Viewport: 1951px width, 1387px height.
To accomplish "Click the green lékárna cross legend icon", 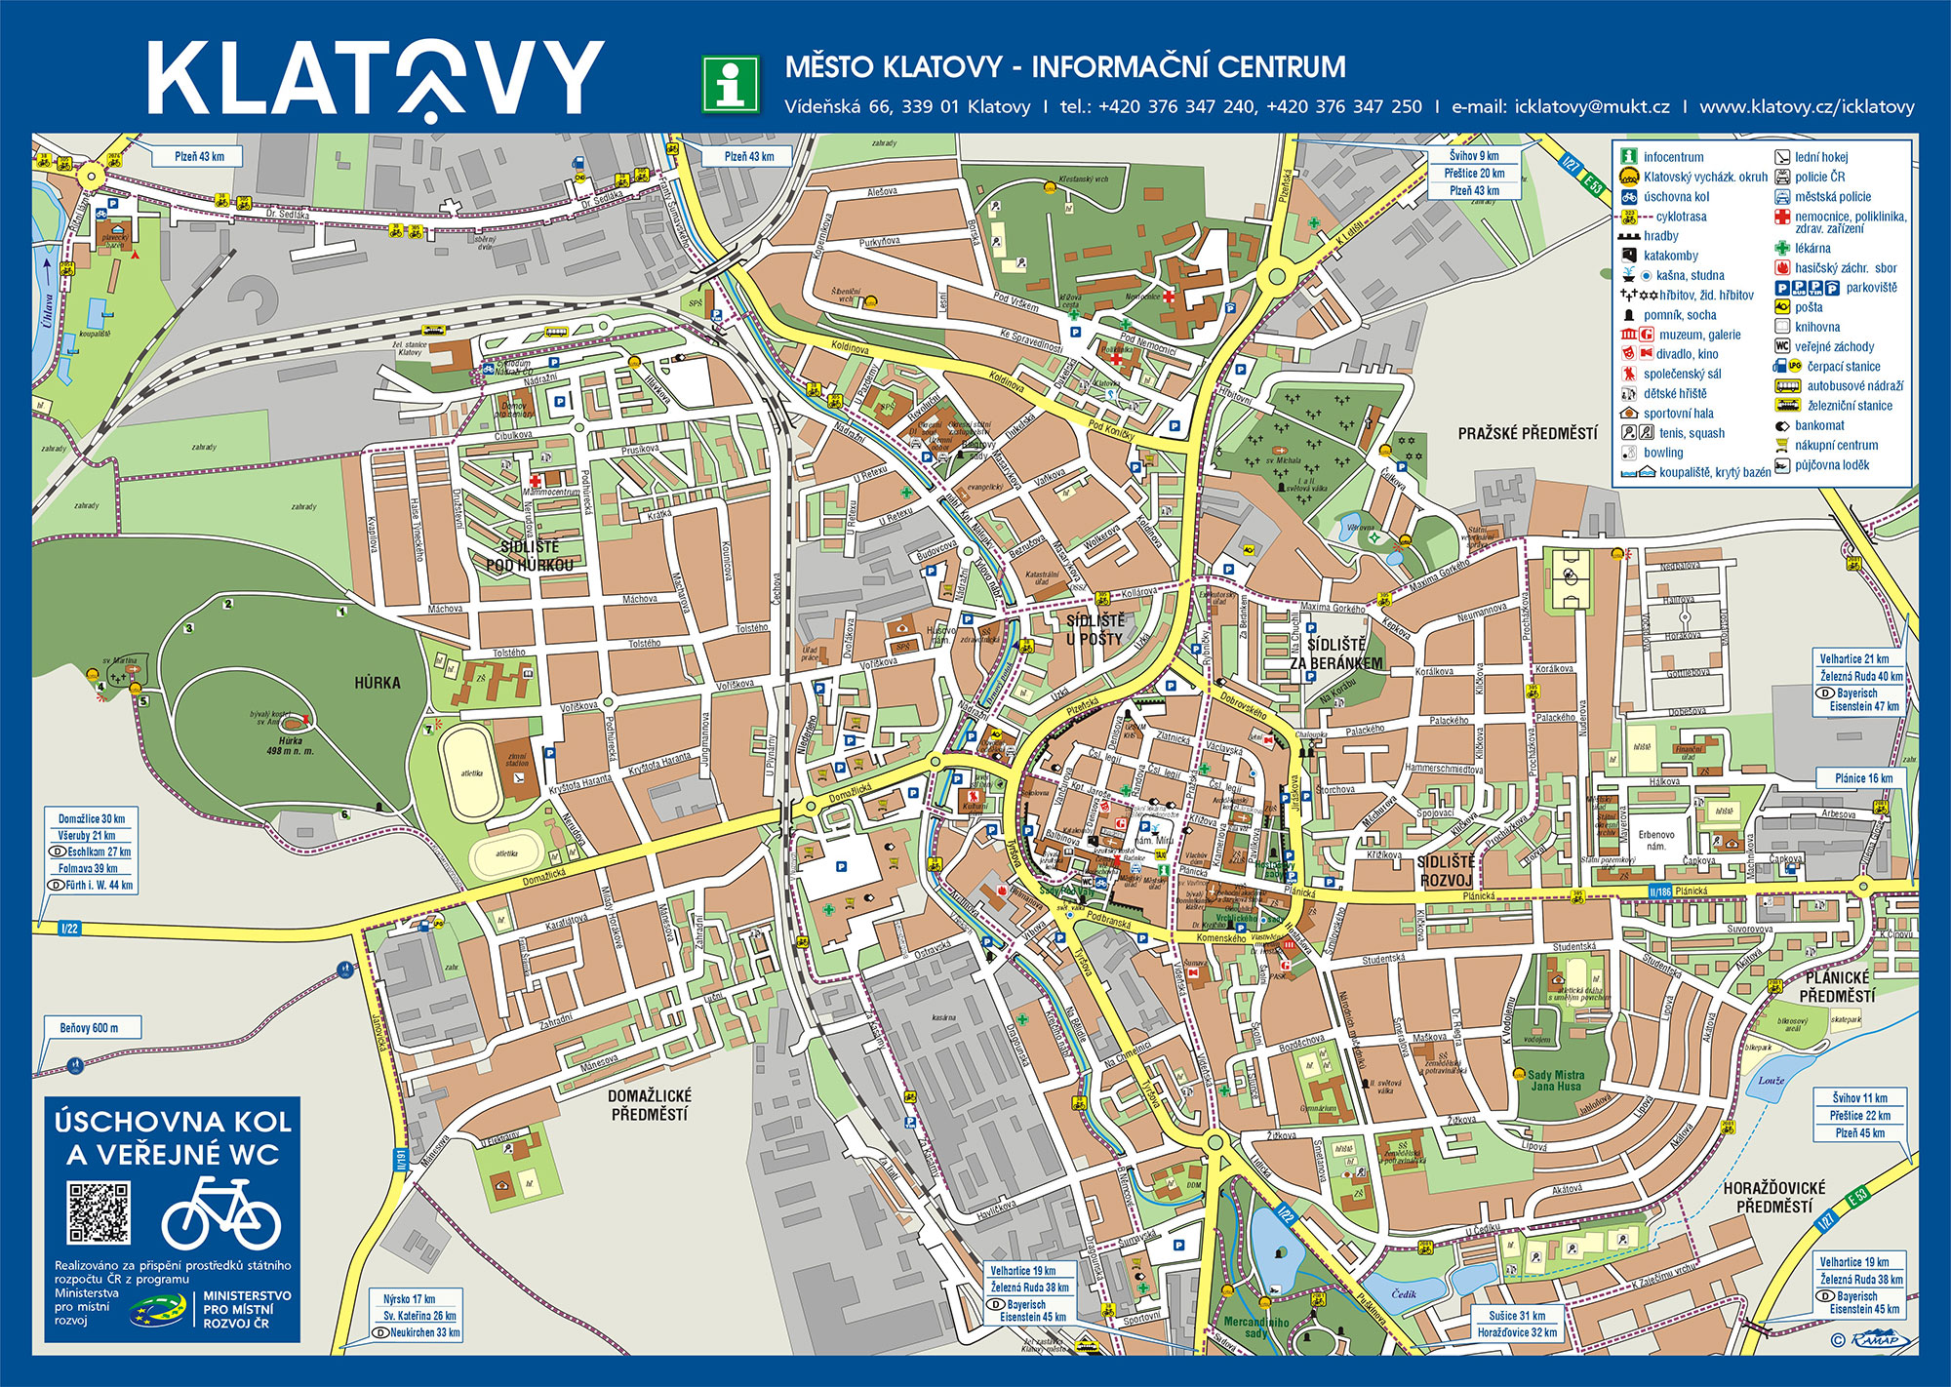I will (x=1781, y=249).
